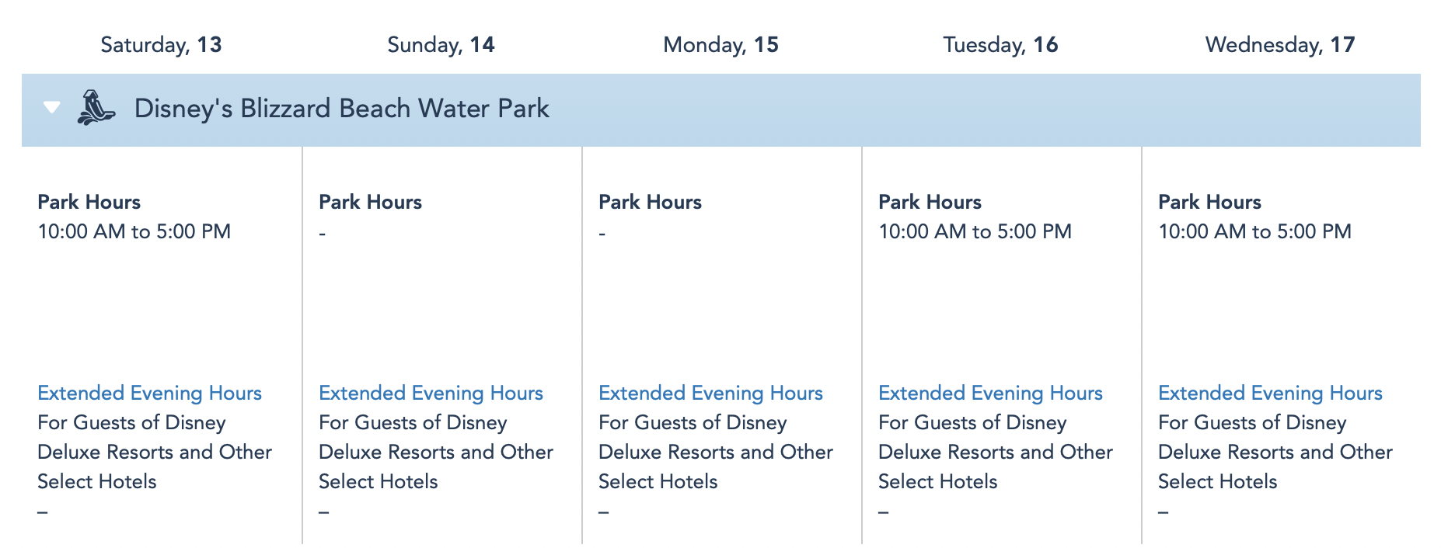Select the Disney's Blizzard Beach Water Park title
Image resolution: width=1441 pixels, height=548 pixels.
click(x=341, y=109)
